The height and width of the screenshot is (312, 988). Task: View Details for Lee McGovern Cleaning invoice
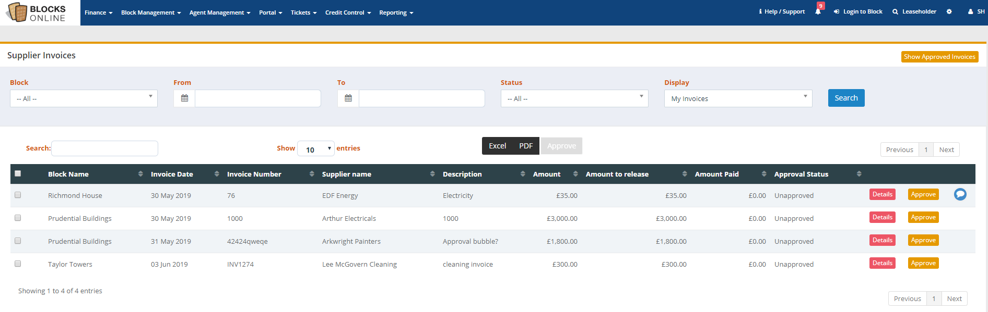pos(882,263)
